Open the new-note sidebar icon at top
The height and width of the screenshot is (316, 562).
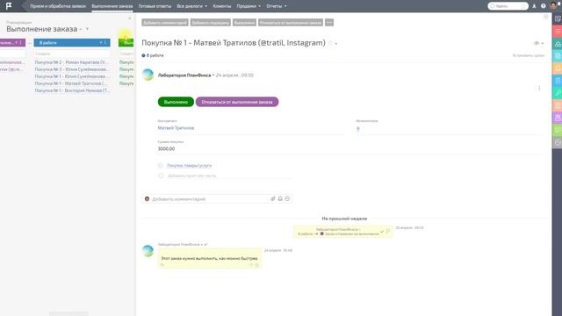558,19
